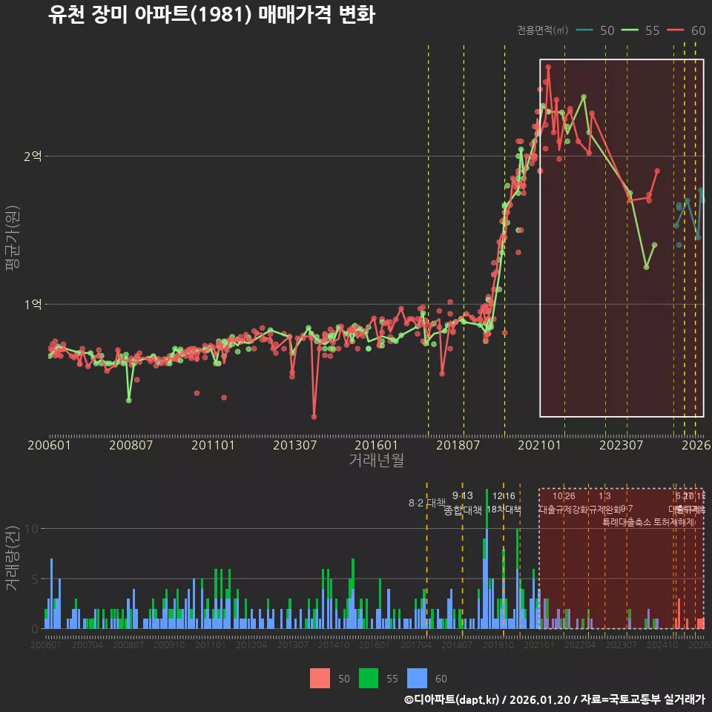The height and width of the screenshot is (712, 712).
Task: Toggle the blue 60 bar legend swatch
Action: click(418, 679)
